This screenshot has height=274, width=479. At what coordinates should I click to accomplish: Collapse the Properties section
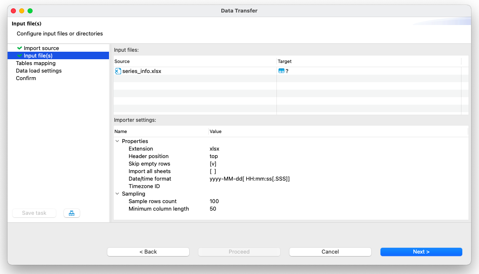click(x=117, y=141)
